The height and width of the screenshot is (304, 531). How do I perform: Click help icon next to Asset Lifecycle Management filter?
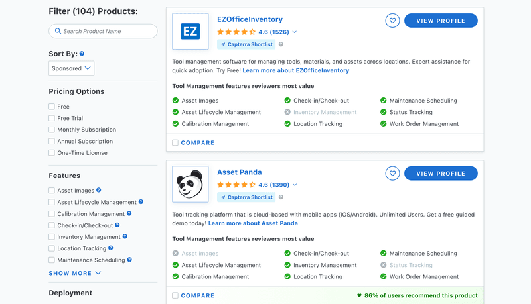(x=141, y=201)
